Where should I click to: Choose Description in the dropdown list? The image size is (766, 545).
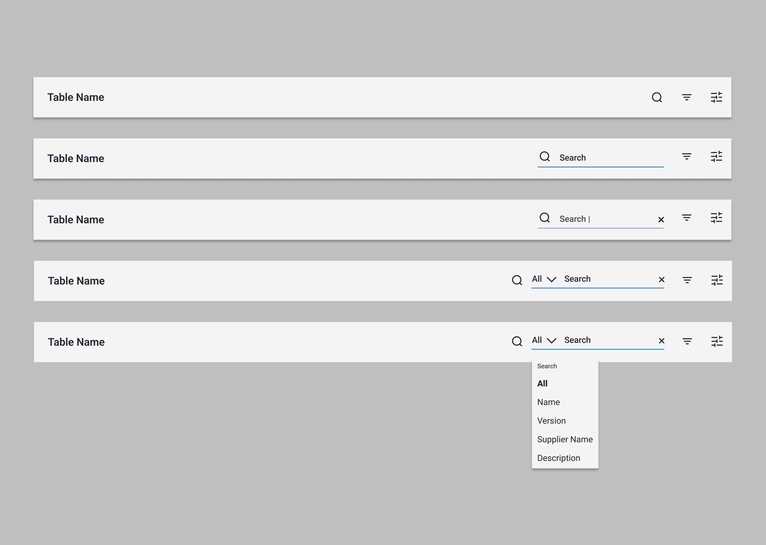[x=558, y=458]
